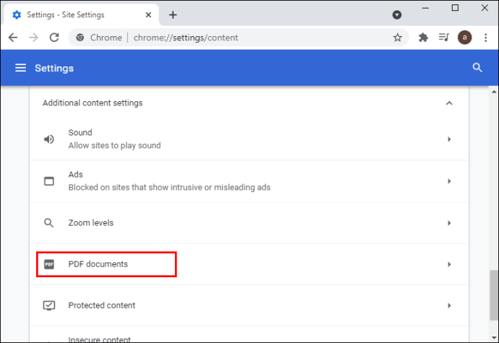Open Ads settings via its arrow

(449, 181)
